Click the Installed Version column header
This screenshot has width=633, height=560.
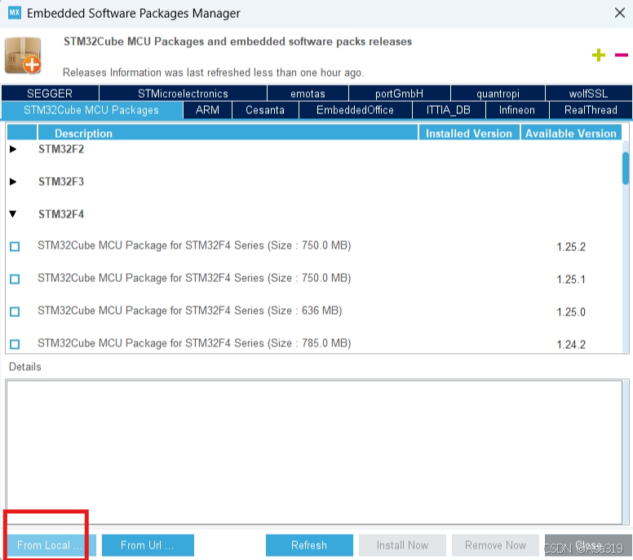469,133
